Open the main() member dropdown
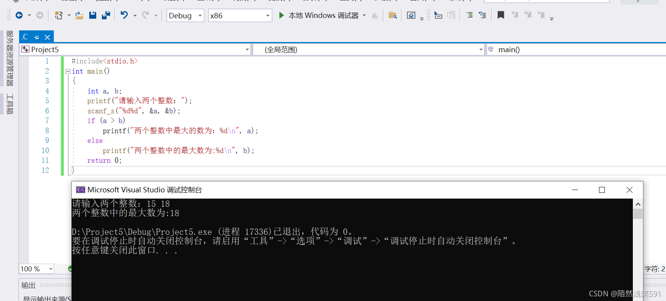 tap(576, 49)
